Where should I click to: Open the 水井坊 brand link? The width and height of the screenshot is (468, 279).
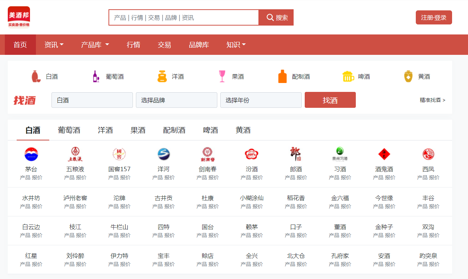click(x=31, y=198)
